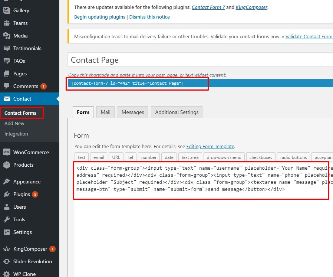Insert a drop-down menu form tag
The image size is (333, 277).
(x=224, y=157)
